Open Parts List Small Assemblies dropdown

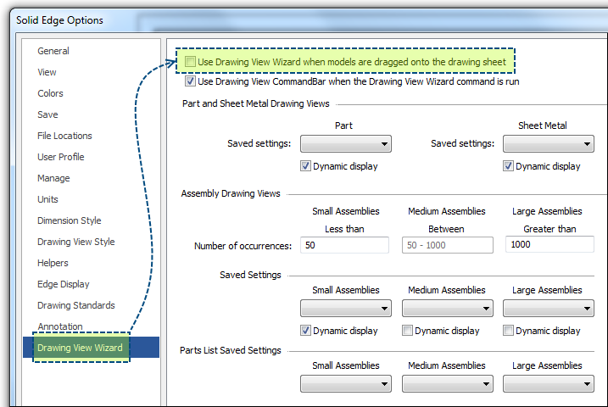pos(346,384)
